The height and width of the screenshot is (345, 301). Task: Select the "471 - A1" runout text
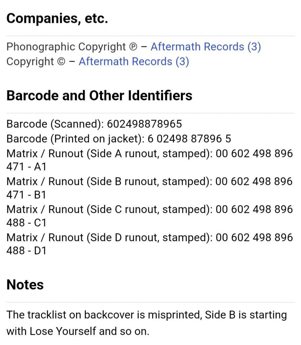[26, 167]
